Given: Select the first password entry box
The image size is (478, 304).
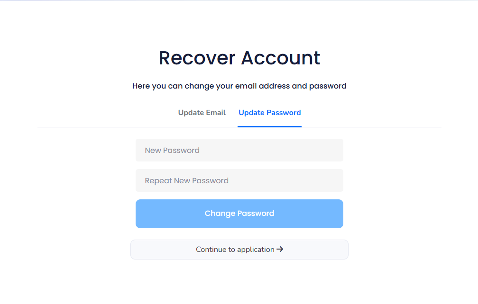Looking at the screenshot, I should tap(239, 150).
